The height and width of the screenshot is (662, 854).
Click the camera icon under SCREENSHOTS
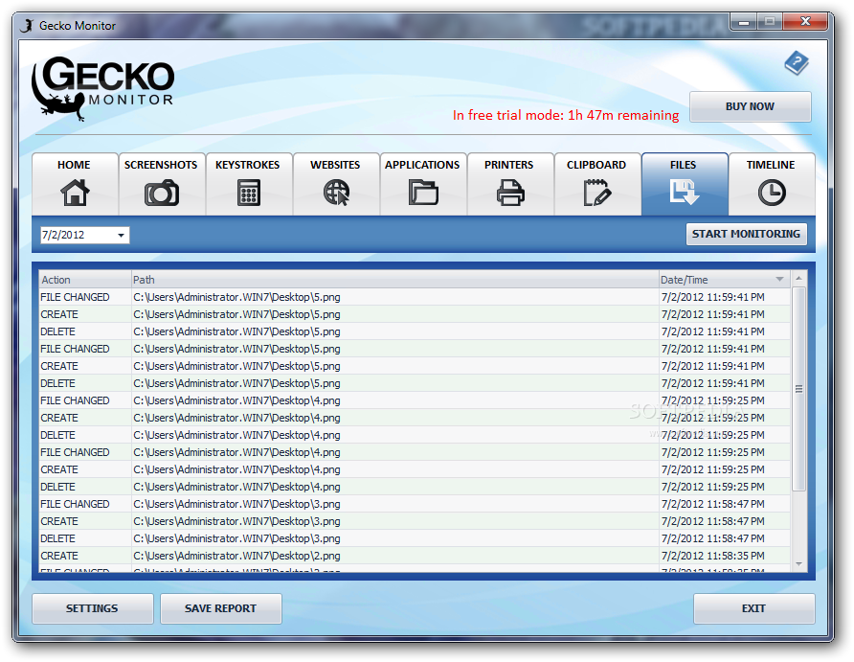tap(161, 193)
